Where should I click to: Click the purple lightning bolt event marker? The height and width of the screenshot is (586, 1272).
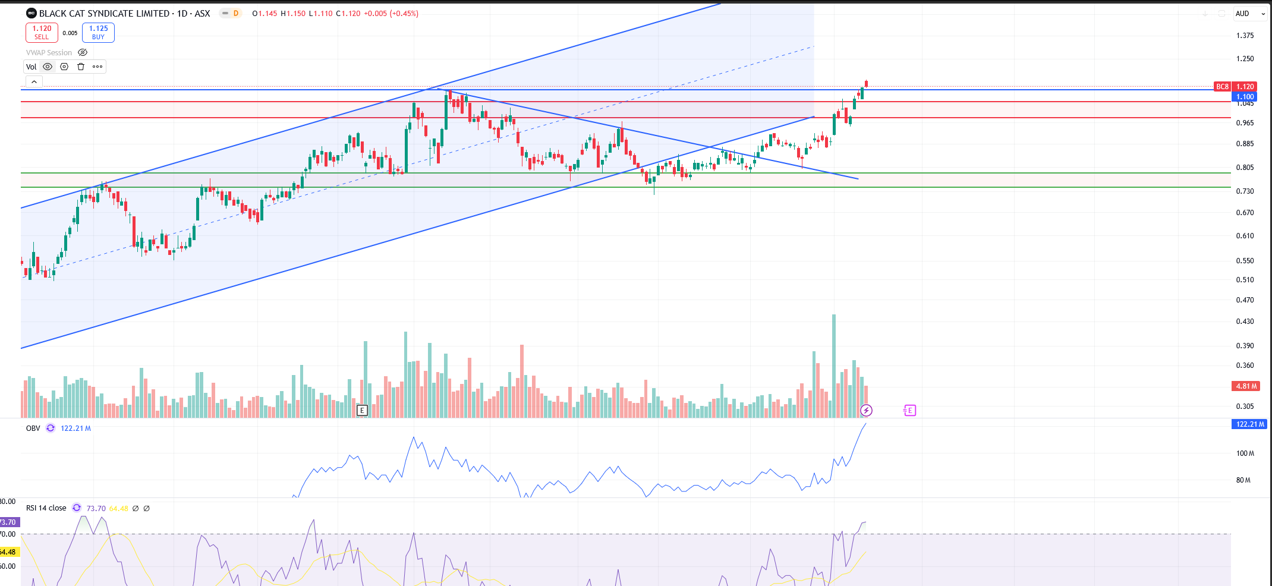(x=866, y=410)
